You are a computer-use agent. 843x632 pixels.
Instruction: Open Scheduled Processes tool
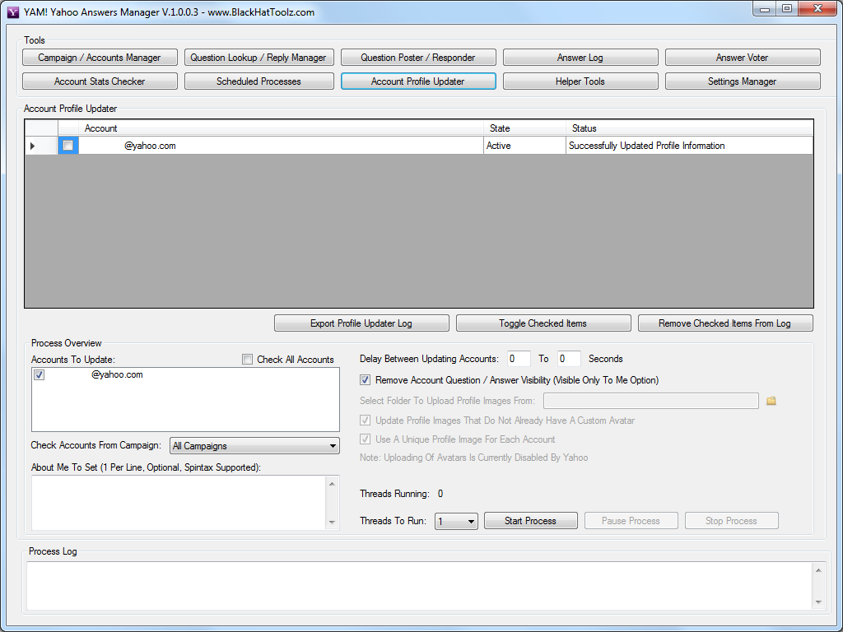point(258,81)
